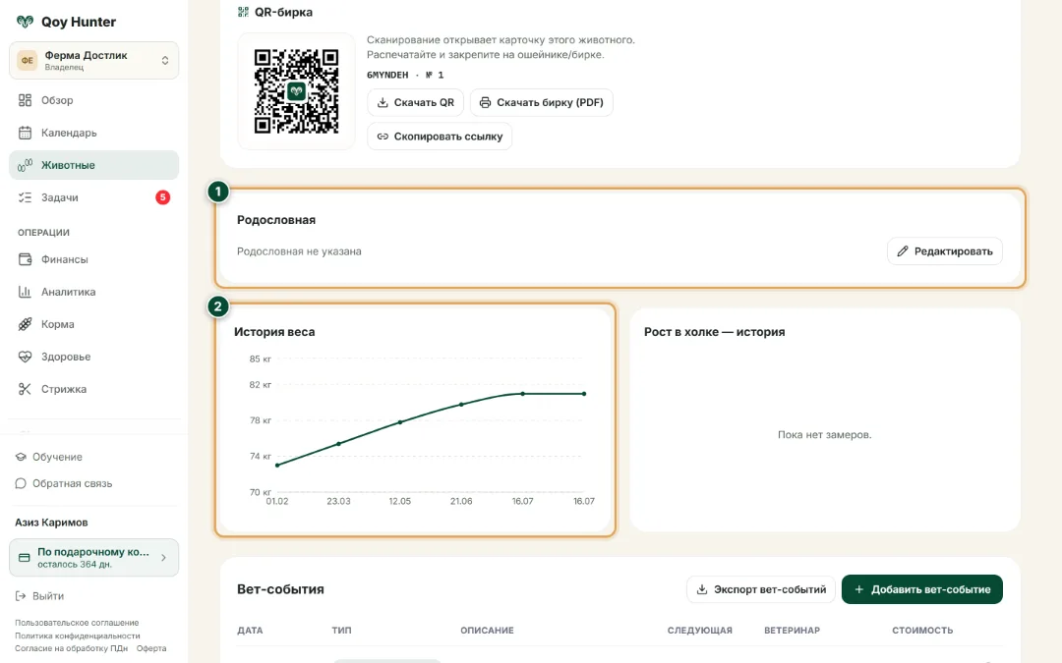
Task: Click the СТОИМОСТЬ column header
Action: coord(922,630)
